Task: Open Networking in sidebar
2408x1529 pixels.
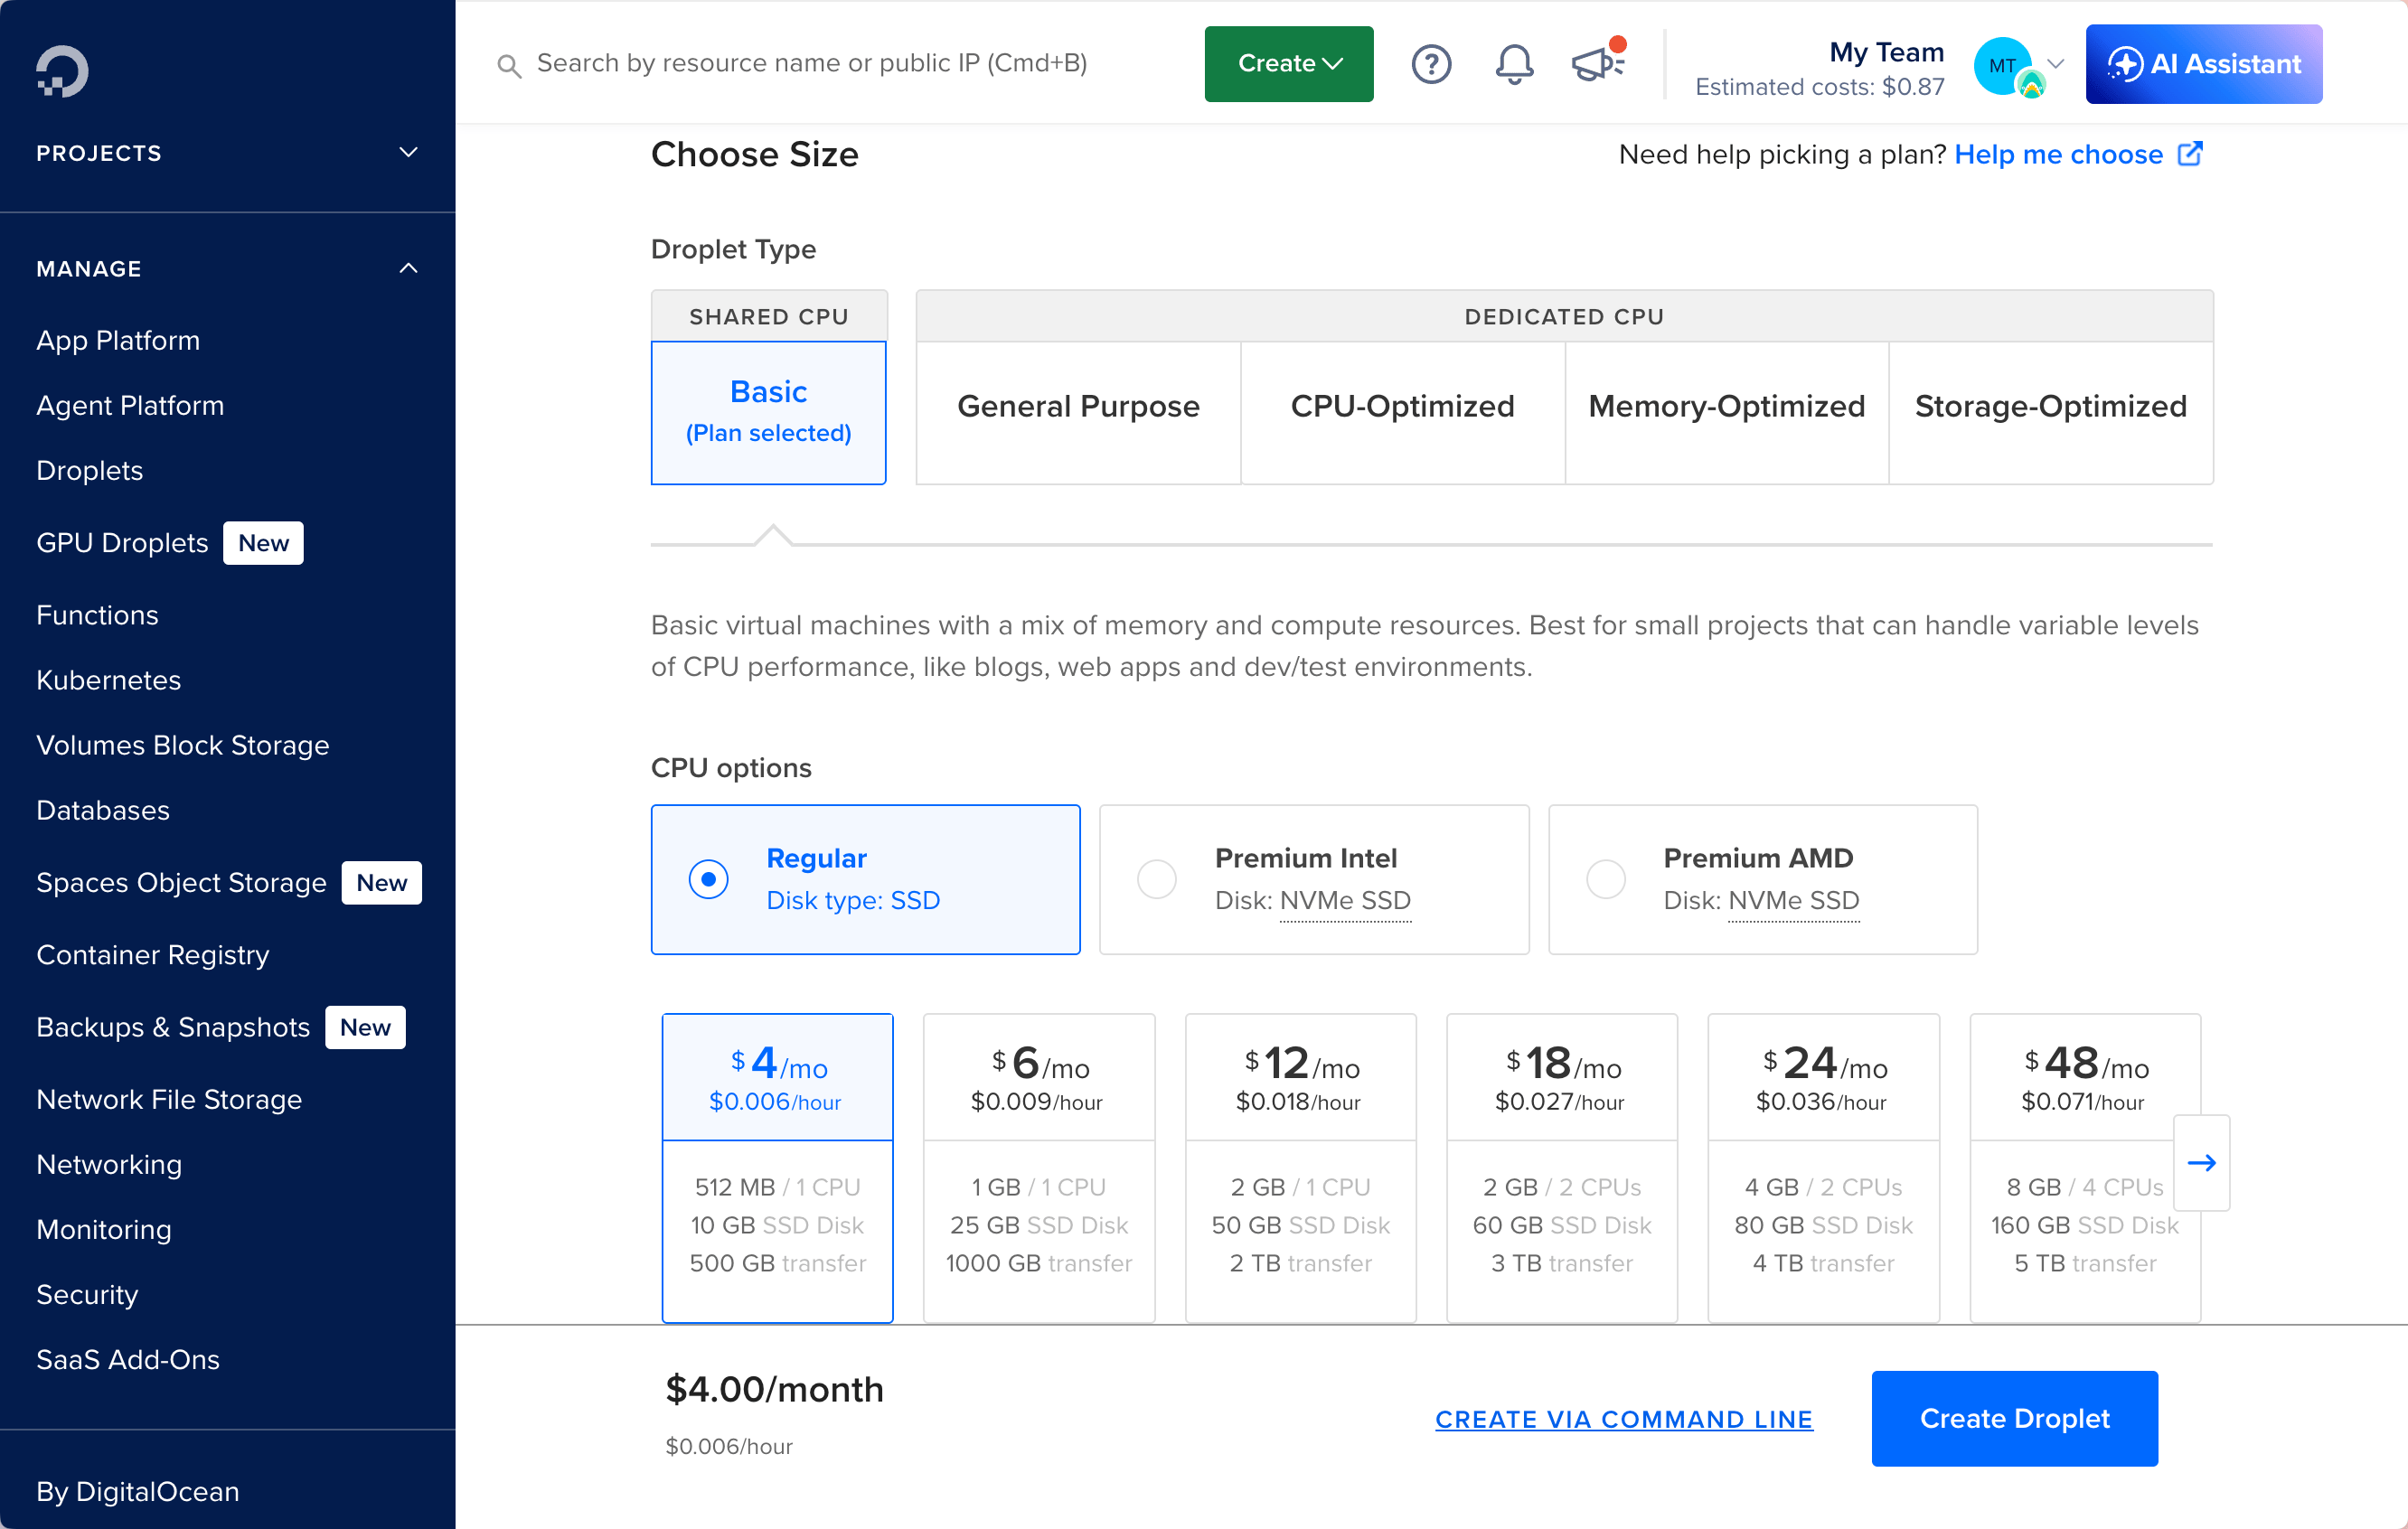Action: click(109, 1164)
